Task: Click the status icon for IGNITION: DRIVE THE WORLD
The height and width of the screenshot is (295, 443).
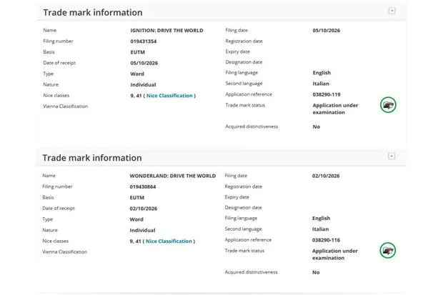Action: click(x=388, y=105)
